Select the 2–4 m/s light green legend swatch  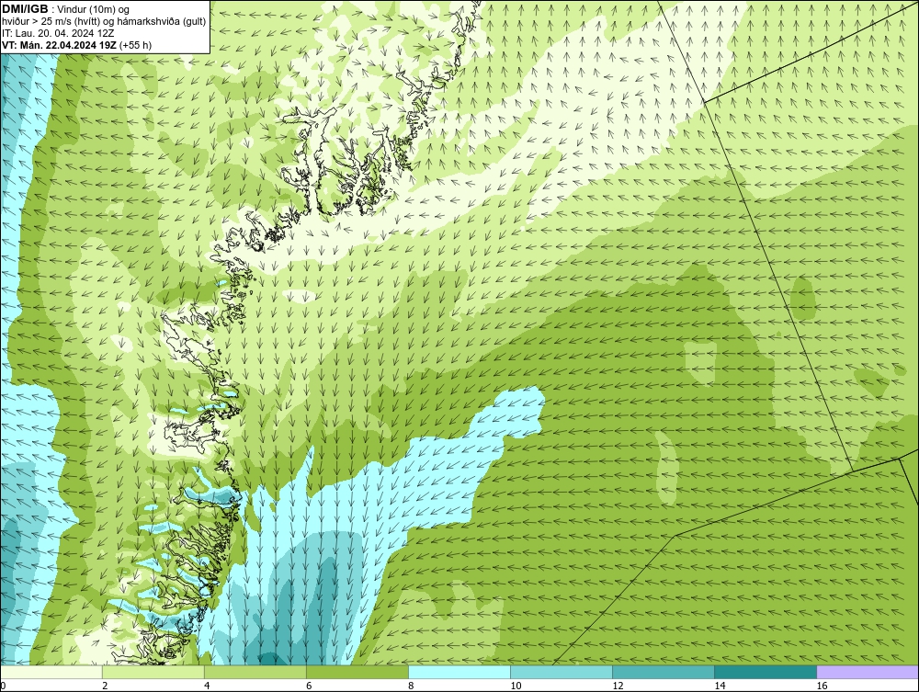pyautogui.click(x=153, y=672)
